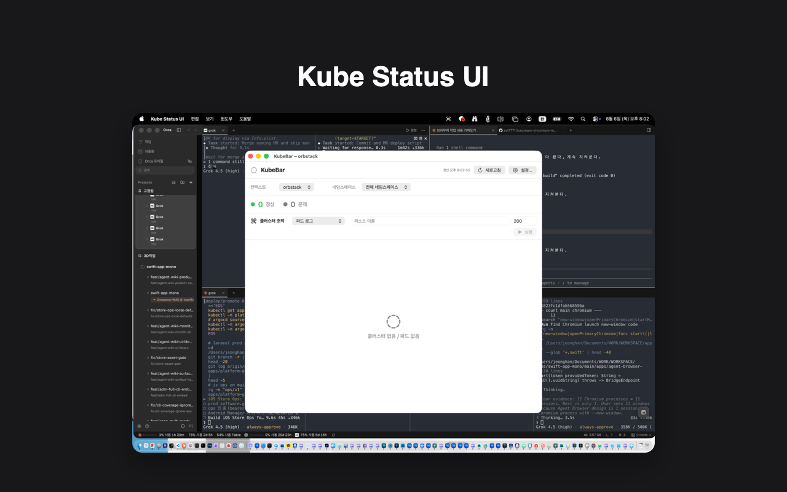Open 설정... settings in KubeBar

tap(523, 170)
